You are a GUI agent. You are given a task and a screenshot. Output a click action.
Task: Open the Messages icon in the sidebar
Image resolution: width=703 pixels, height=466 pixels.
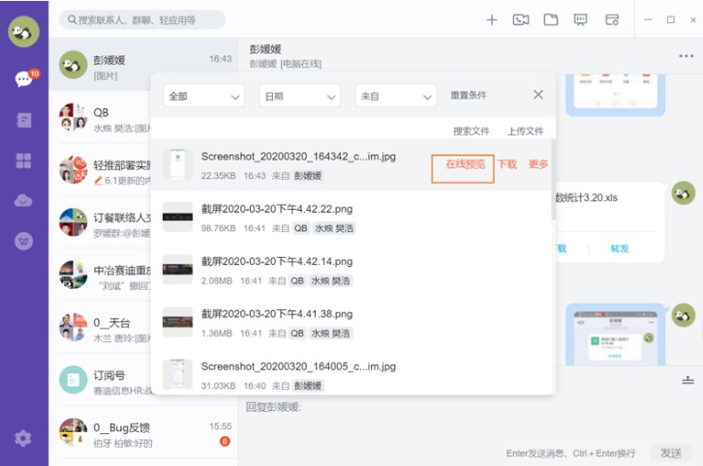tap(23, 79)
